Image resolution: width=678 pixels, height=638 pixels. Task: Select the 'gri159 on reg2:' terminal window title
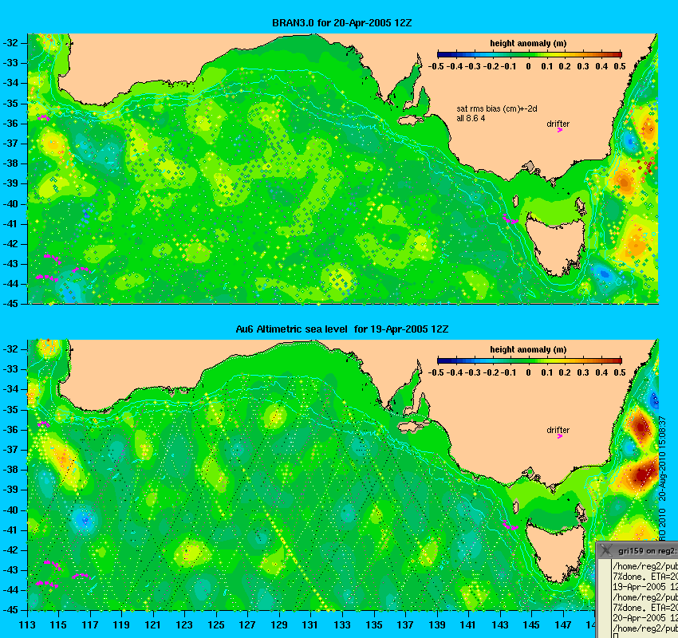[x=648, y=551]
